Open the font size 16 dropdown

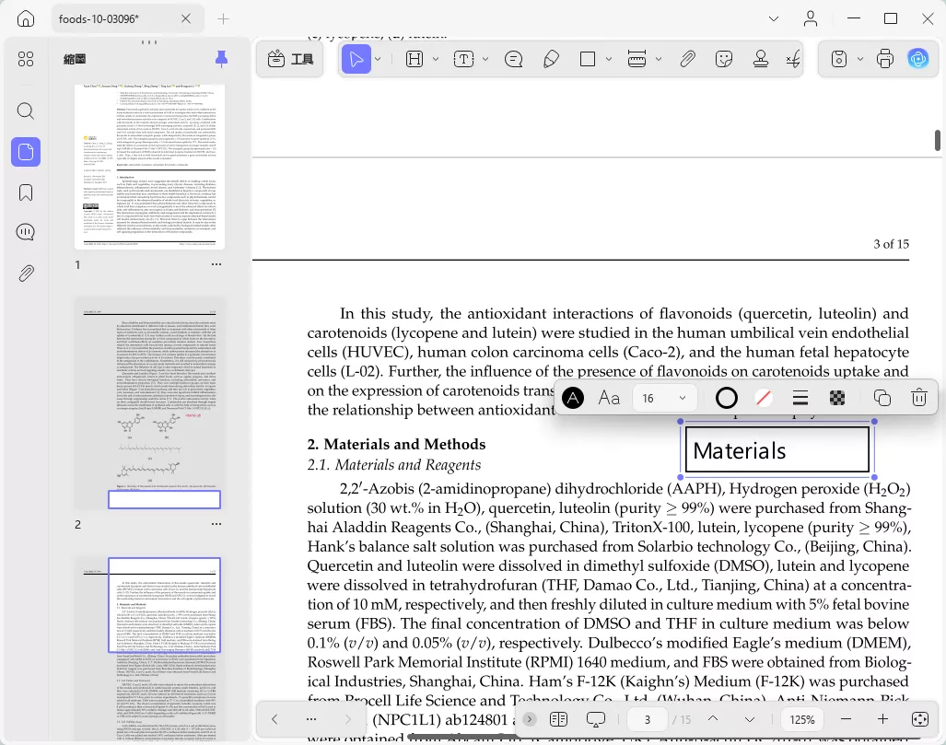coord(664,398)
